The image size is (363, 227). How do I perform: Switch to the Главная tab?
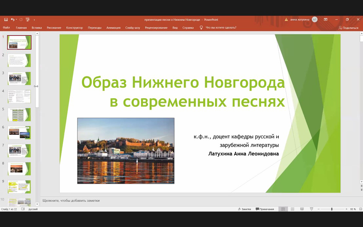coord(21,28)
